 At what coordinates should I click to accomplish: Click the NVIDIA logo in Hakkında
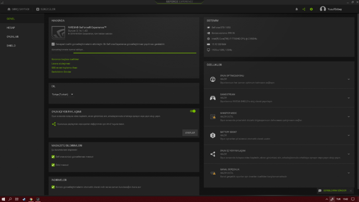(x=58, y=32)
